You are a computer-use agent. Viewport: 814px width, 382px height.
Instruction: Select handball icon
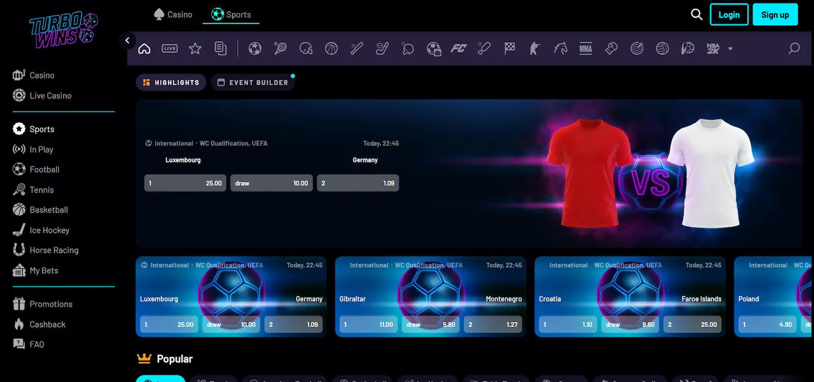pos(688,48)
